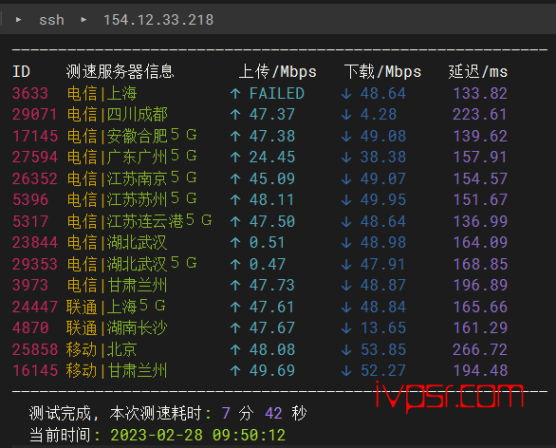This screenshot has height=448, width=556.
Task: Click download value 48.98
Action: (383, 243)
